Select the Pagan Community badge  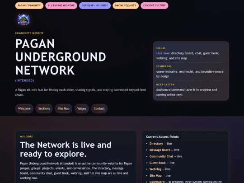[x=29, y=5]
